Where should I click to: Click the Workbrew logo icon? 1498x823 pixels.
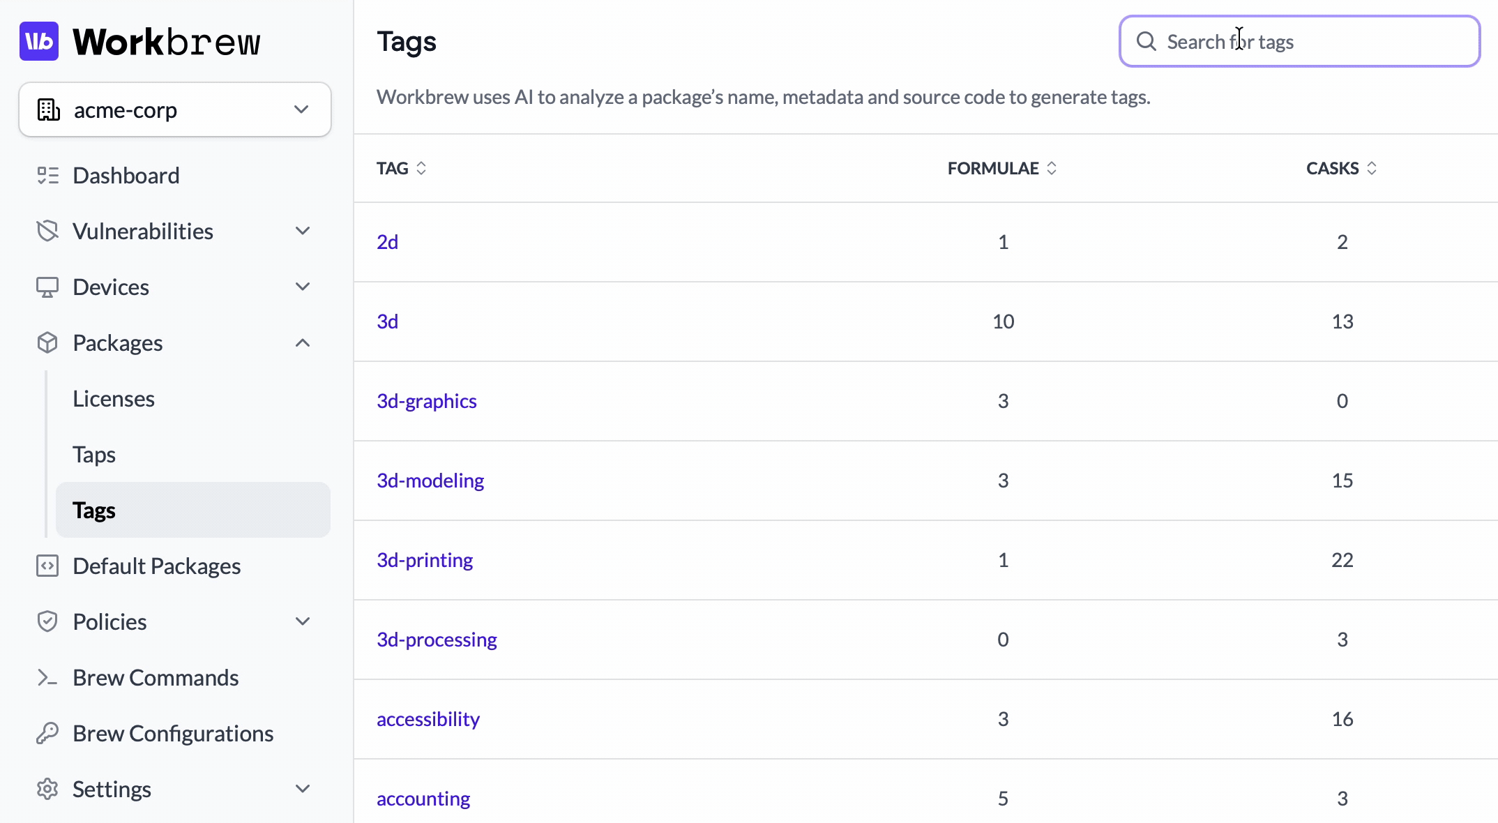39,42
